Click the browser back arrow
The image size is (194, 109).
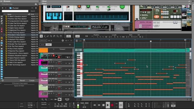2,8
